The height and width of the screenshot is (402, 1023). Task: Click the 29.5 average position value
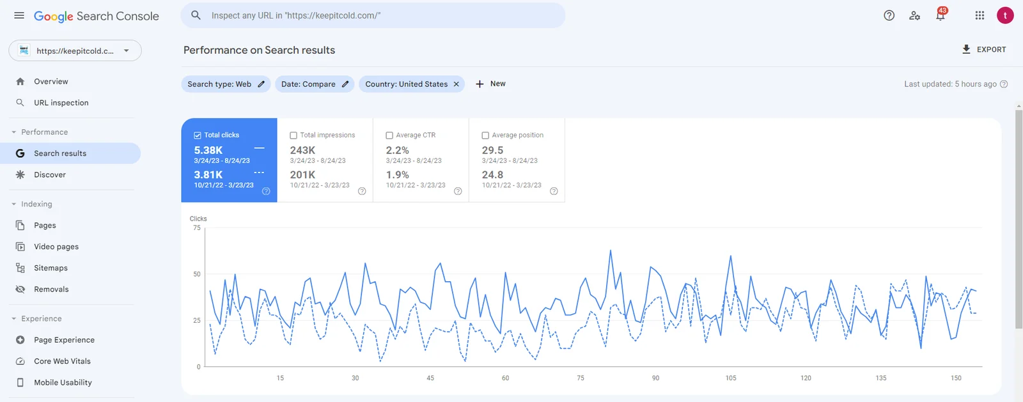coord(492,150)
